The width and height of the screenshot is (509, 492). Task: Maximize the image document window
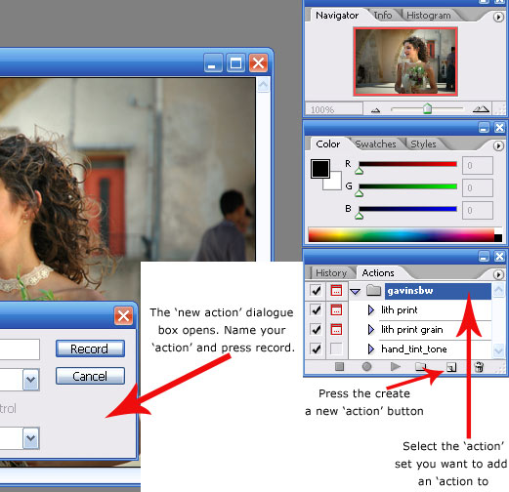(235, 62)
